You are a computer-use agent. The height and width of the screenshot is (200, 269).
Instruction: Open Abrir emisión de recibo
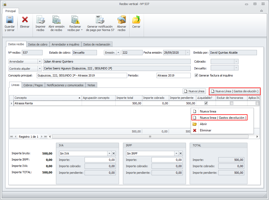pos(56,20)
